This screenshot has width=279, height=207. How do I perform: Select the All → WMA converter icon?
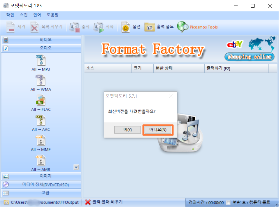tap(41, 80)
